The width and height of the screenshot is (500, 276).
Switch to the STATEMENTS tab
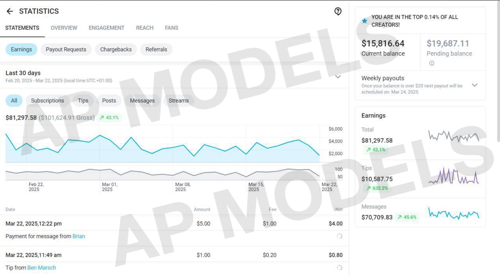[x=22, y=28]
